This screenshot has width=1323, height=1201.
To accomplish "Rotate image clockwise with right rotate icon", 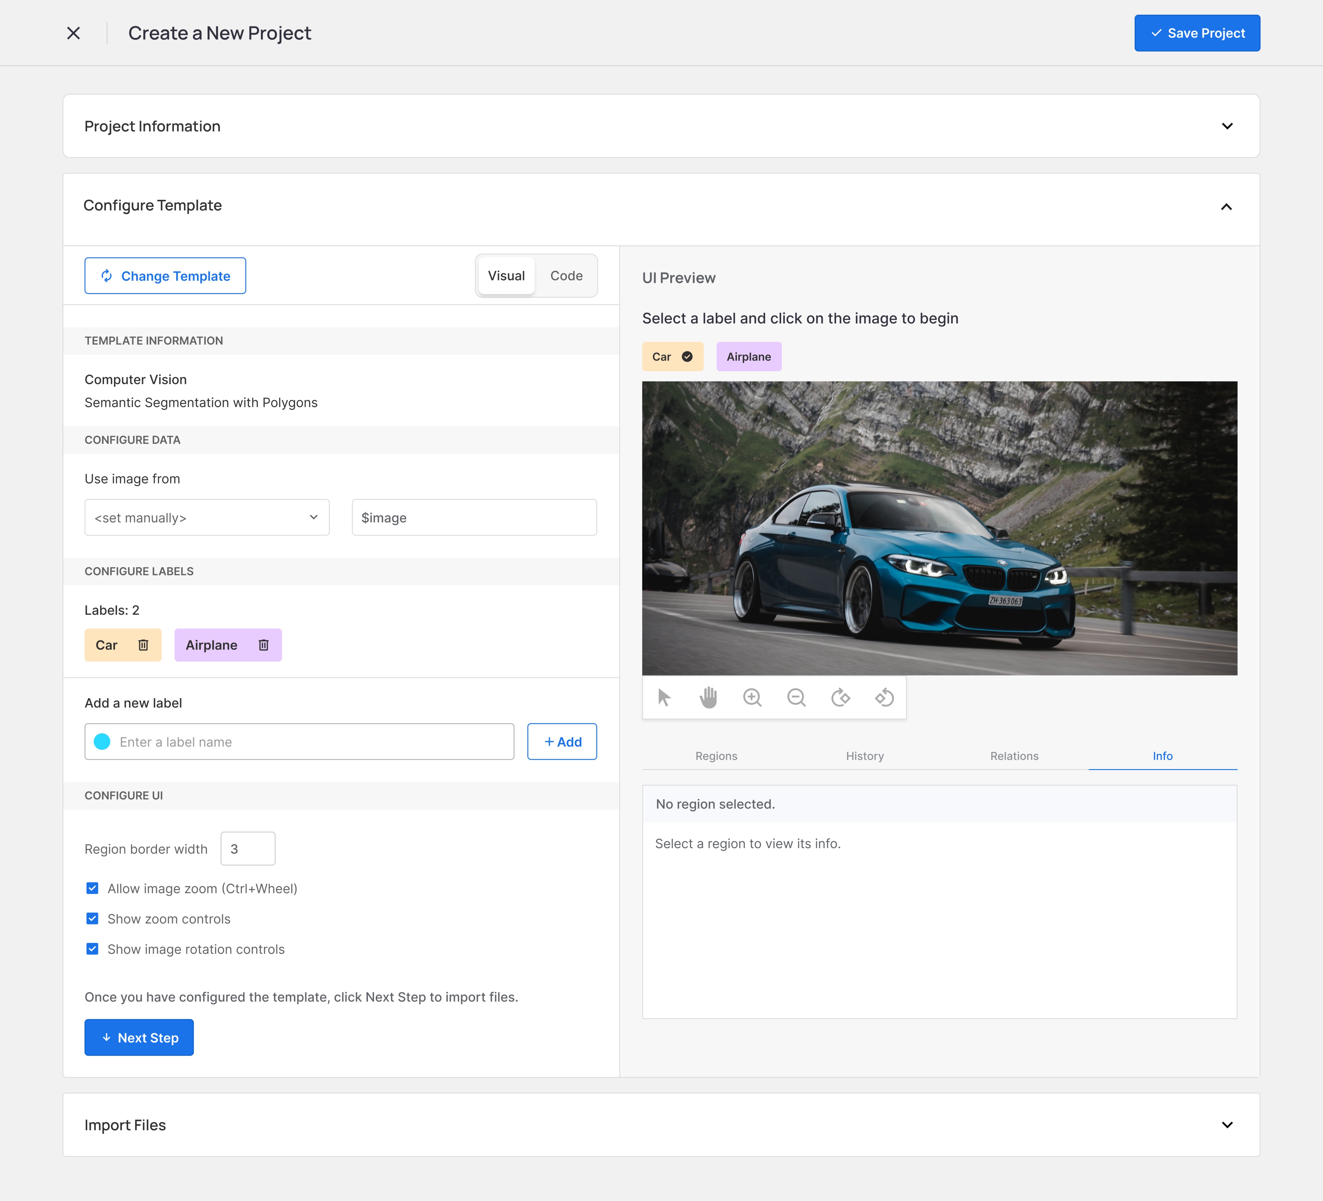I will point(840,697).
